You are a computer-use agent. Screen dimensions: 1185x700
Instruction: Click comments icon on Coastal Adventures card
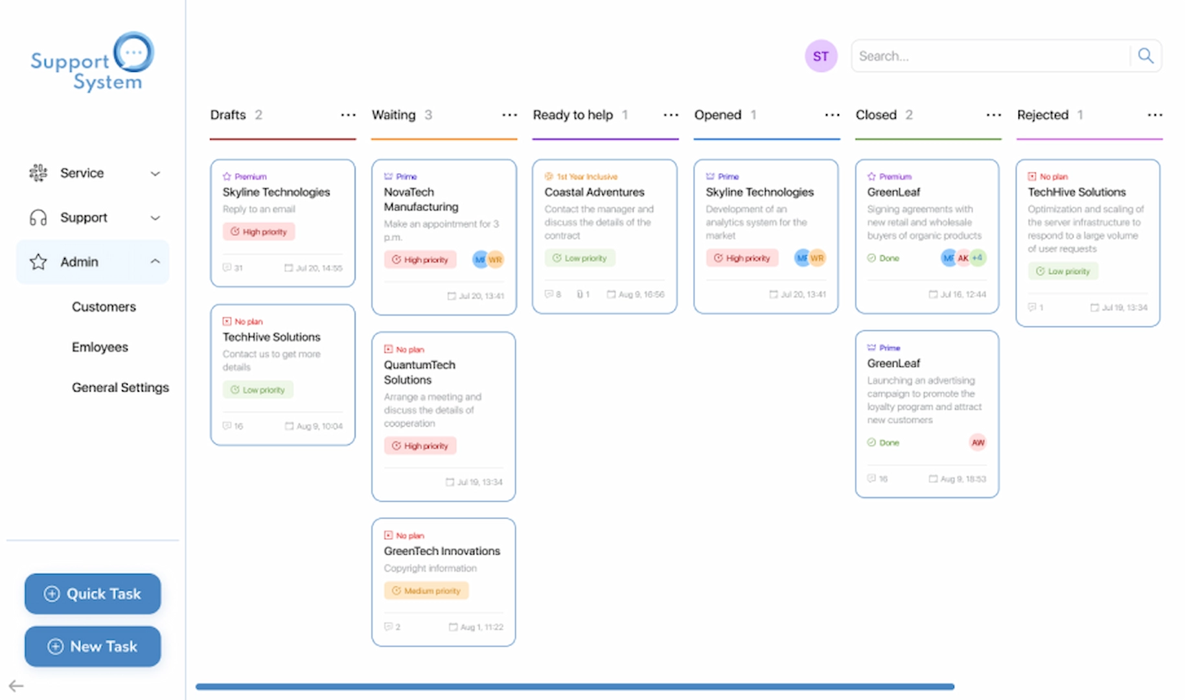click(549, 294)
